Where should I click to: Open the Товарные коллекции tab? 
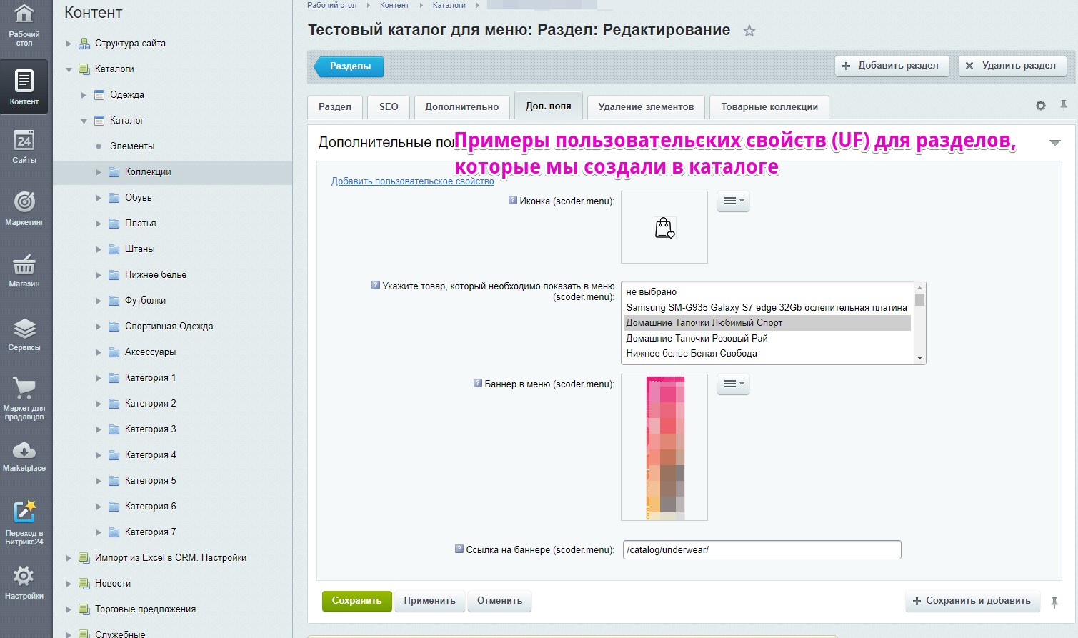point(769,106)
